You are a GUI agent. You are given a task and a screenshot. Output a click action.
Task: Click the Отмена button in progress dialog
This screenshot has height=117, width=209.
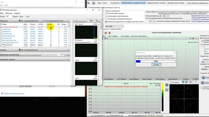click(x=156, y=65)
